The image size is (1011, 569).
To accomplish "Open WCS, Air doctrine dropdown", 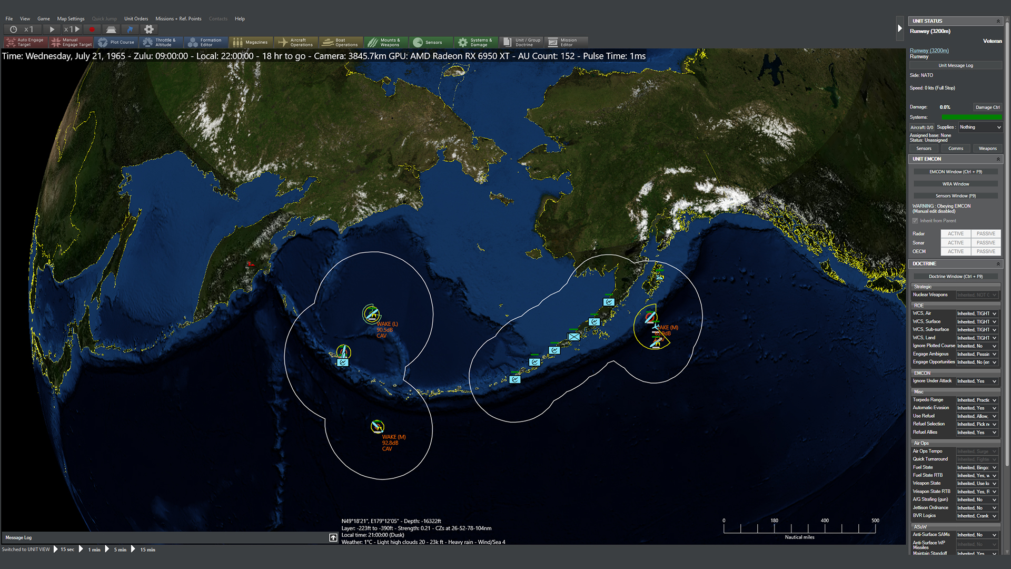I will click(977, 313).
